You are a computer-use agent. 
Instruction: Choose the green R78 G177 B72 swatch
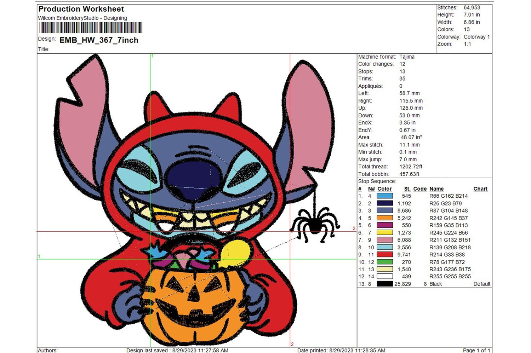[x=385, y=262]
